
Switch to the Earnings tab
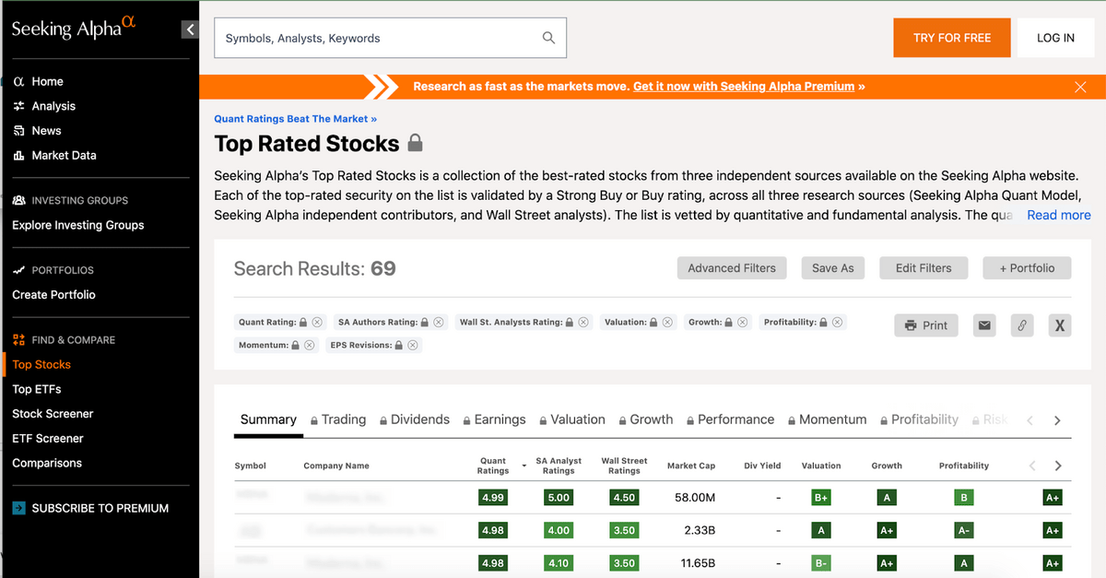(494, 419)
